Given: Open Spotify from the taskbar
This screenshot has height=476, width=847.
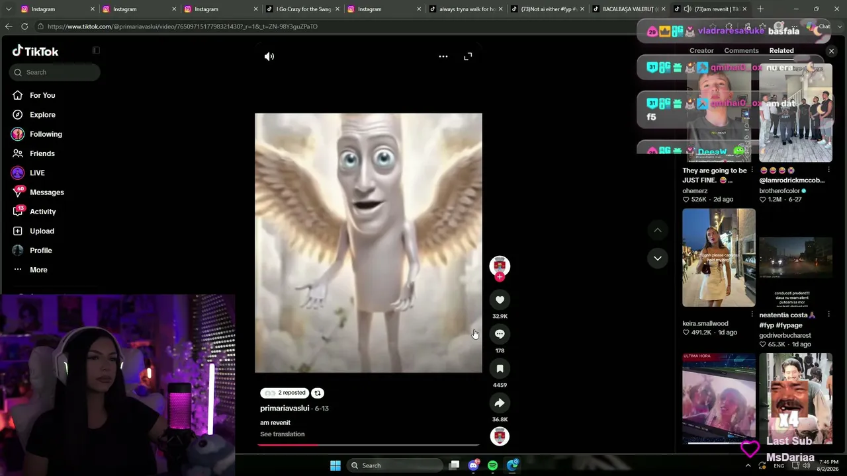Looking at the screenshot, I should 492,465.
